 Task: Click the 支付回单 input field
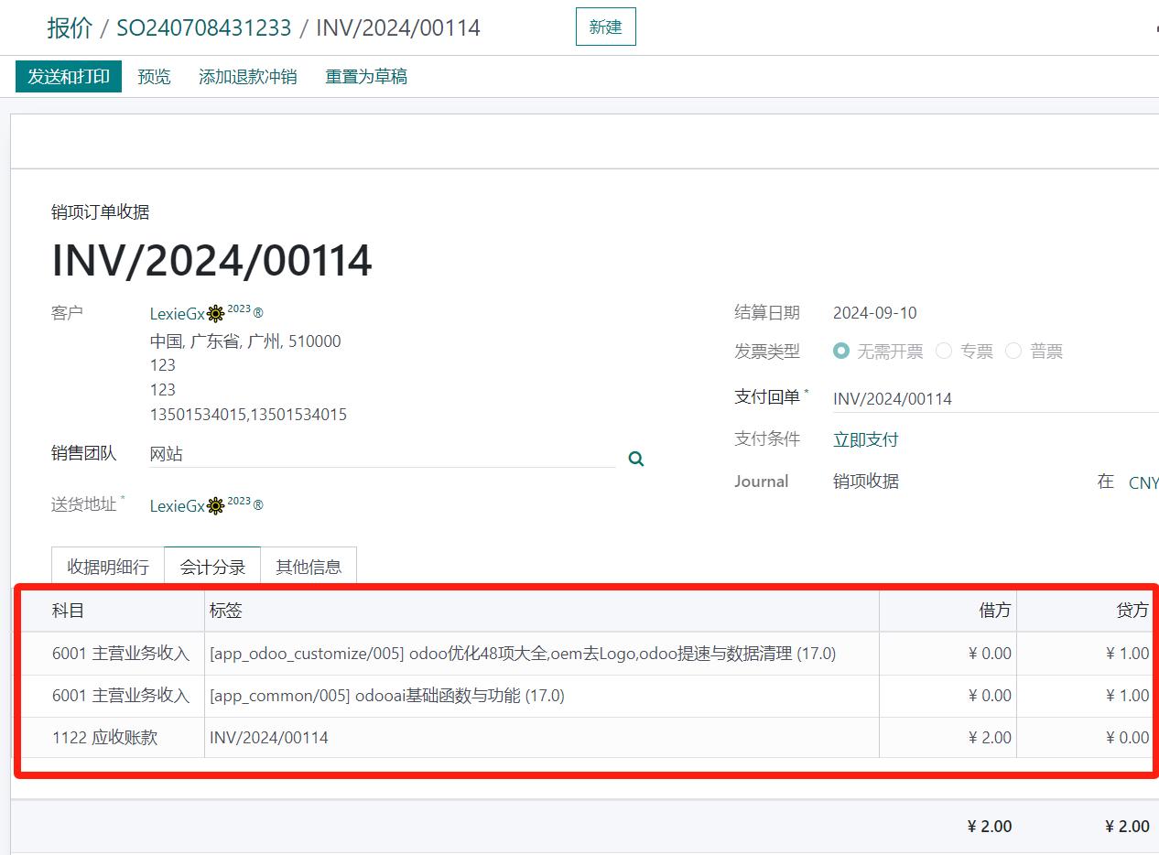click(989, 399)
